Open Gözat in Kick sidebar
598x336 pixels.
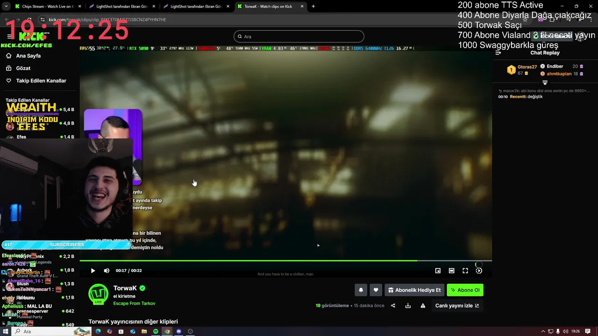pos(23,68)
